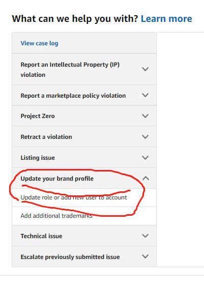This screenshot has height=288, width=204.
Task: Click the Project Zero heading
Action: pyautogui.click(x=38, y=116)
